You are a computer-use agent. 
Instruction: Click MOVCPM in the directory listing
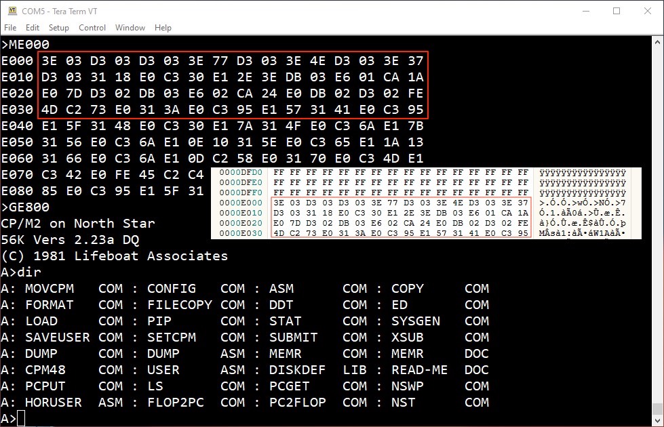coord(50,289)
